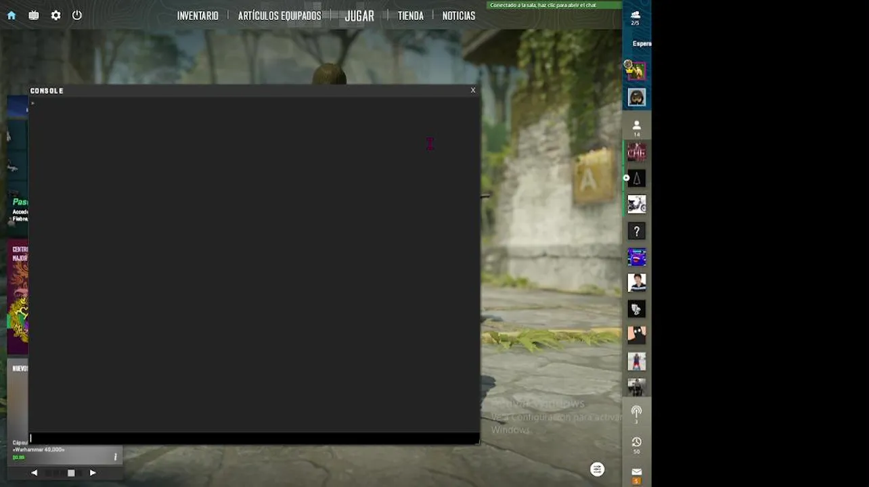Viewport: 869px width, 487px height.
Task: Select the JUGAR tab
Action: click(x=359, y=16)
